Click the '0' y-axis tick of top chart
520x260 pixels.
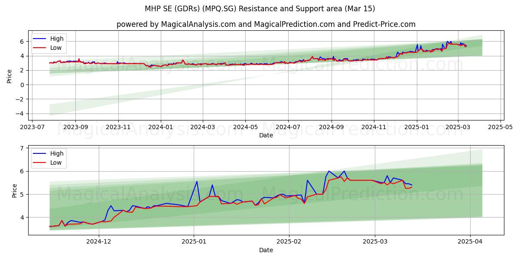click(x=22, y=85)
